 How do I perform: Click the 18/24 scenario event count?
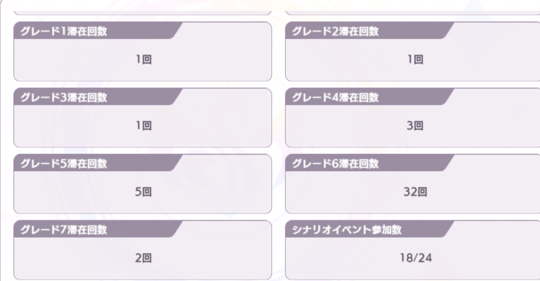(416, 258)
